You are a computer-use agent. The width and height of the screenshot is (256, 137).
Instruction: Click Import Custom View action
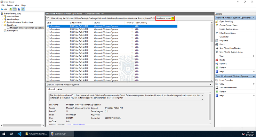229,29
